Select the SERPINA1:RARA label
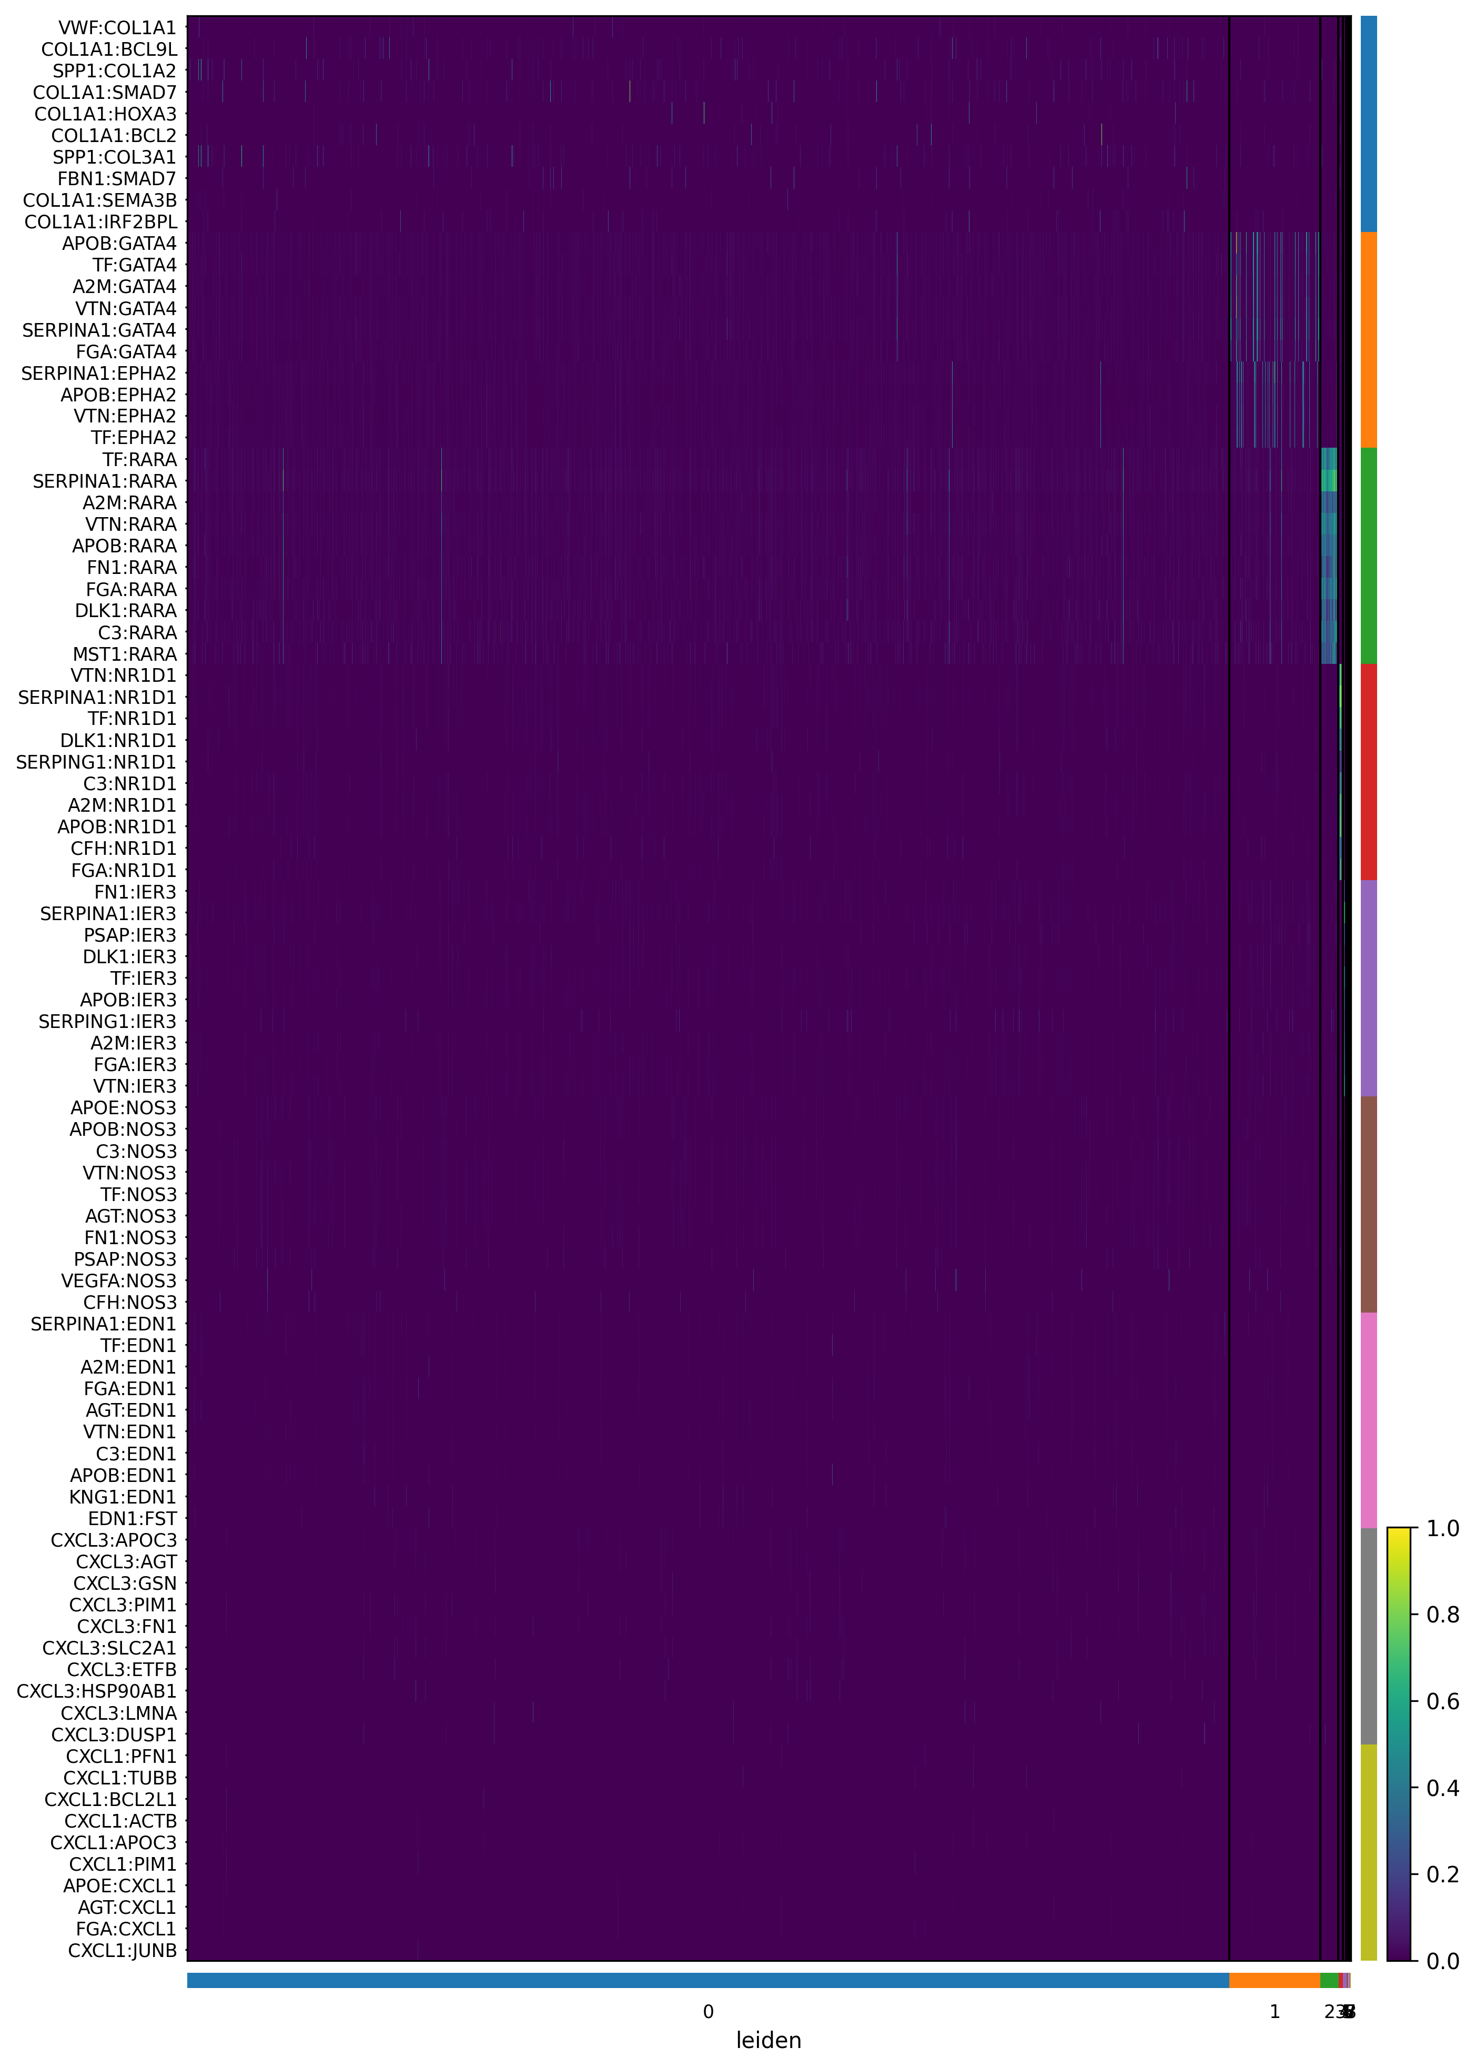Screen dimensions: 1476x2068 tap(105, 481)
